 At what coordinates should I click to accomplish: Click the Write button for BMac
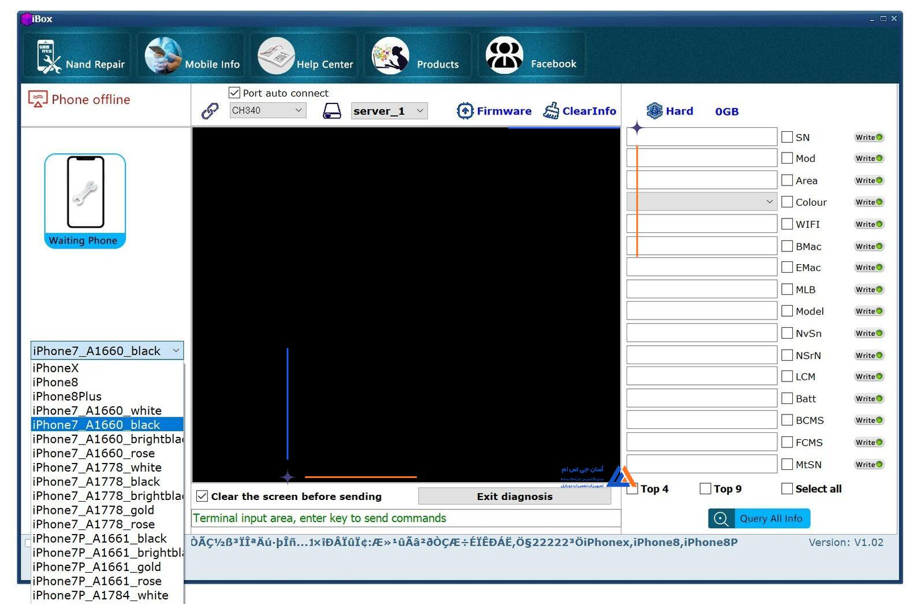point(869,246)
